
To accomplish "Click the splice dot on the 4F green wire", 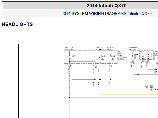I will coord(95,80).
